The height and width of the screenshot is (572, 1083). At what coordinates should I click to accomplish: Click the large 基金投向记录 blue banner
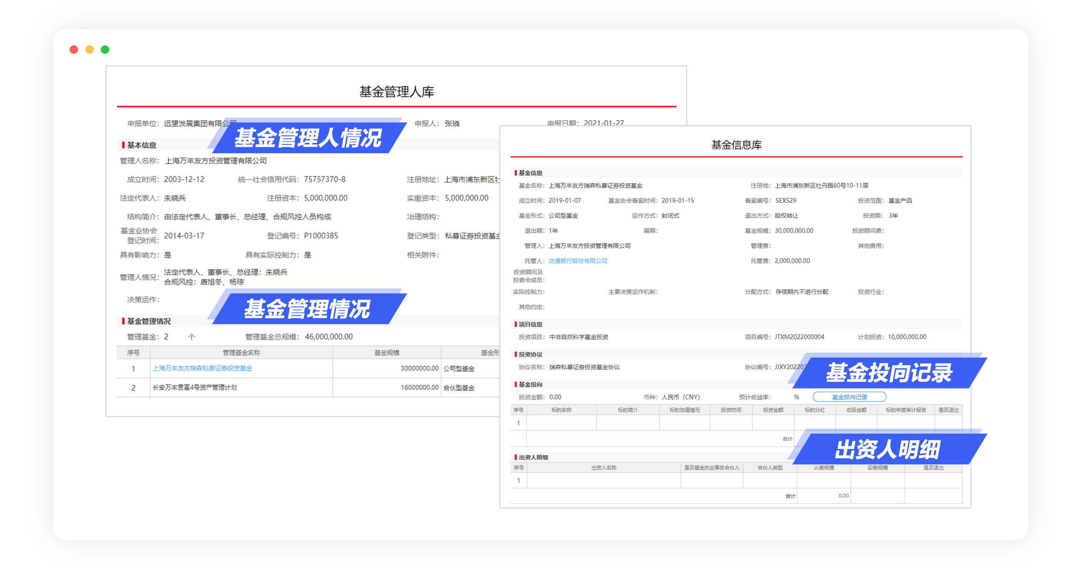coord(889,373)
